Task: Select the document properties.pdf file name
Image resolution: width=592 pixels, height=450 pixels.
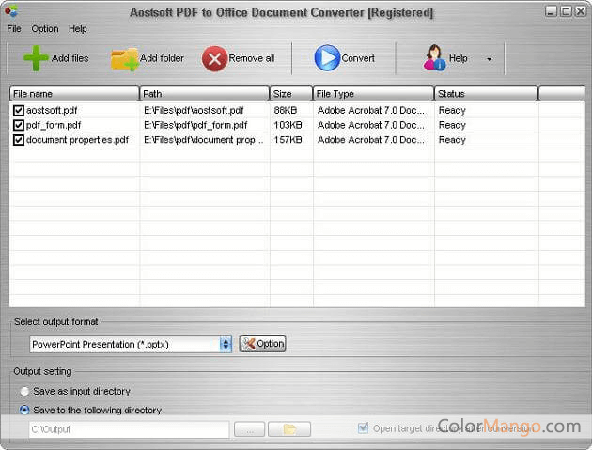Action: pos(77,140)
